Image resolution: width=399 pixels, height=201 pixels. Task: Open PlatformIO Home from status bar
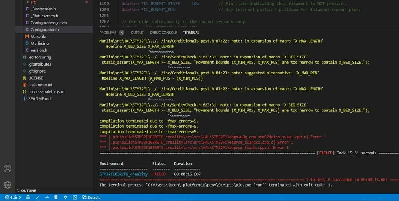28,197
